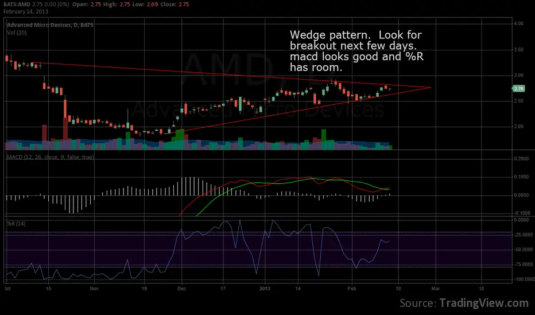
Task: Click the 0.1000 MACD axis value
Action: pyautogui.click(x=521, y=177)
